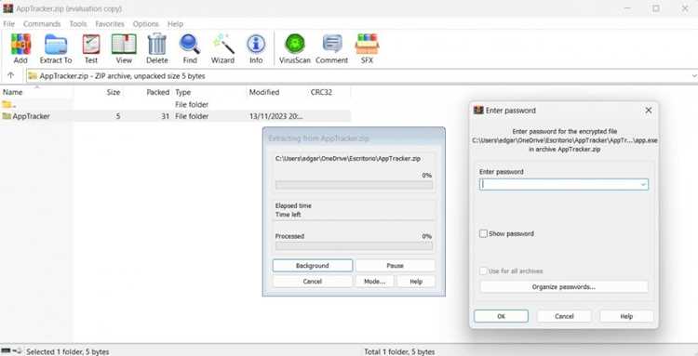Click the archive file progress bar
This screenshot has width=698, height=356.
pos(354,185)
